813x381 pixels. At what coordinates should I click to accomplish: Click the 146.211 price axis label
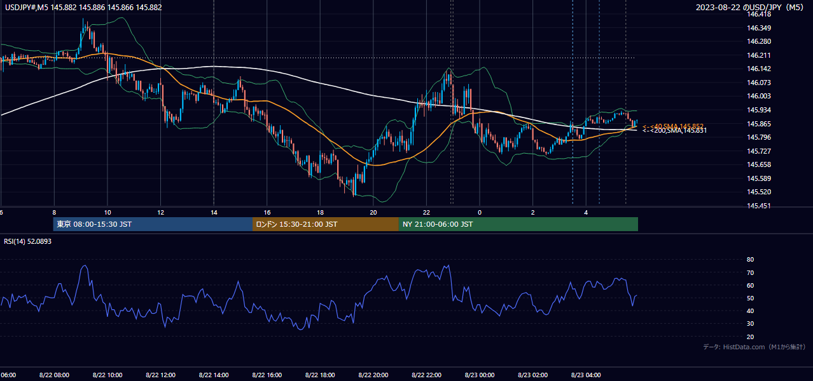[759, 55]
